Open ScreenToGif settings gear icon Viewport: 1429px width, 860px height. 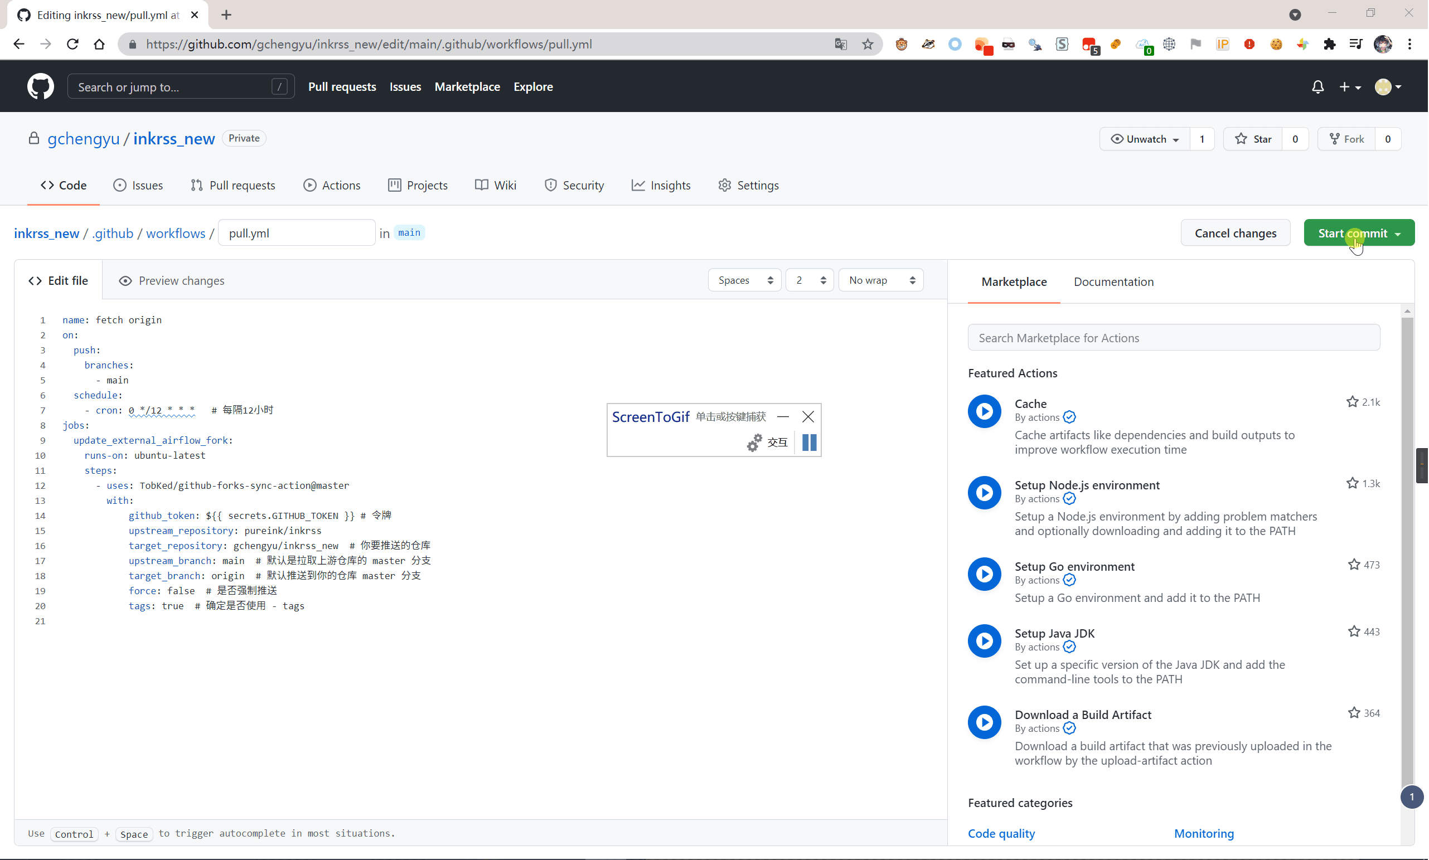(x=754, y=442)
